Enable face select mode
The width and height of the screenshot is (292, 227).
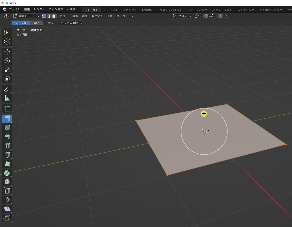[x=54, y=16]
